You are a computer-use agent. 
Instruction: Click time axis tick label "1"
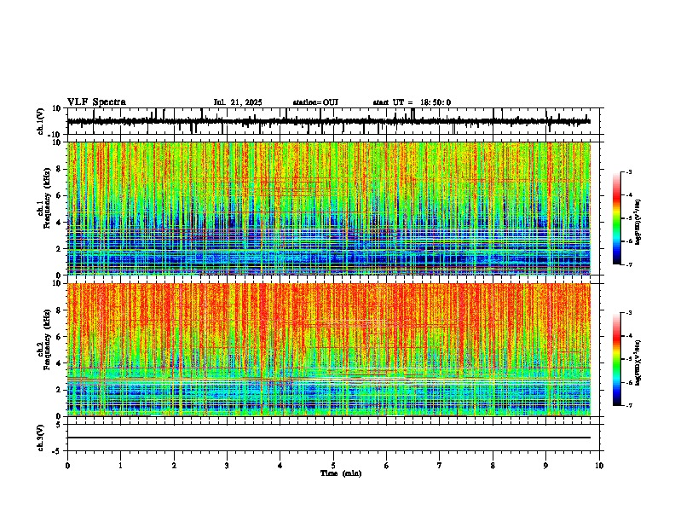(120, 466)
